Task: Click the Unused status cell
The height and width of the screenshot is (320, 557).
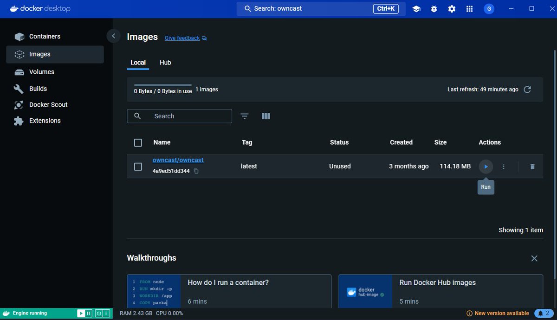Action: point(340,166)
